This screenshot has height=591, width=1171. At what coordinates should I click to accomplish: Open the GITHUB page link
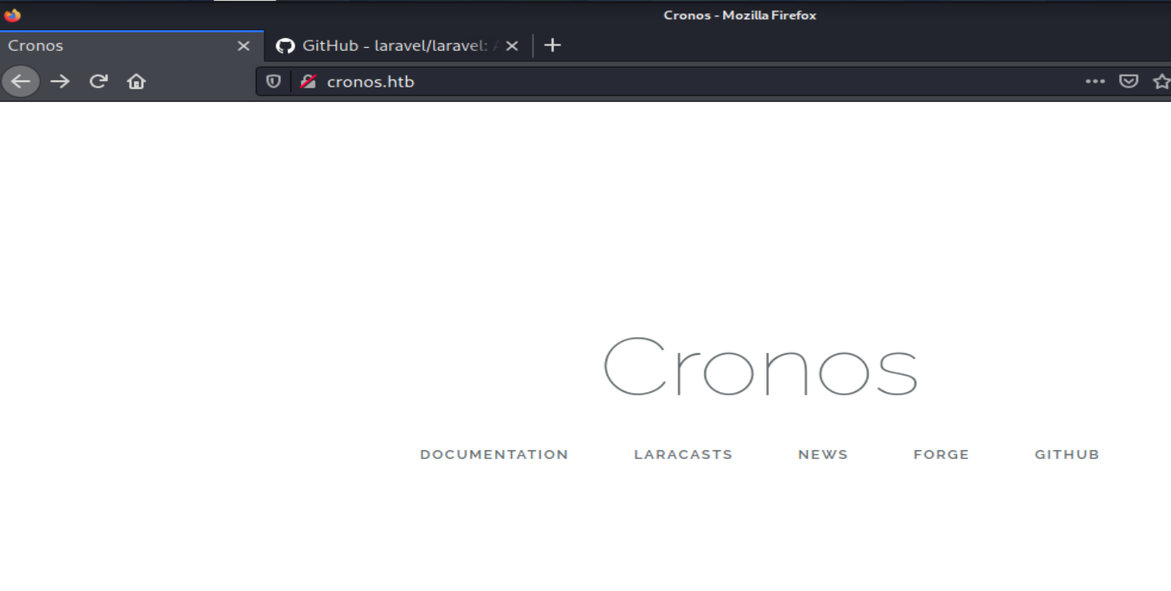tap(1067, 455)
